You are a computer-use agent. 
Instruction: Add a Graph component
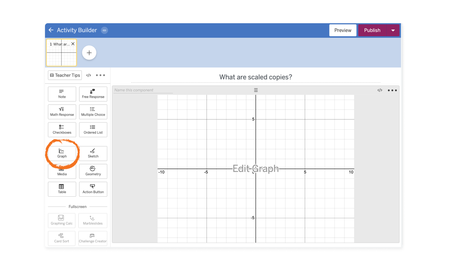[62, 153]
